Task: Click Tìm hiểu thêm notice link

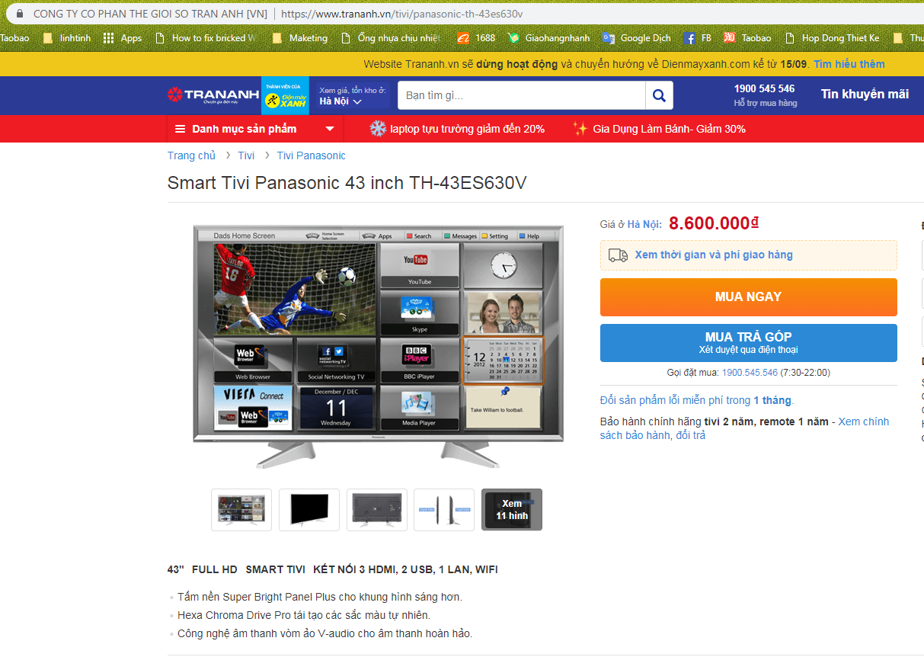Action: 849,64
